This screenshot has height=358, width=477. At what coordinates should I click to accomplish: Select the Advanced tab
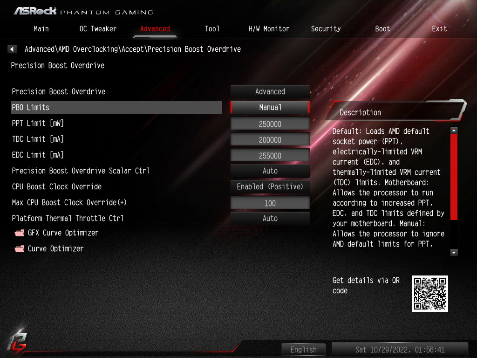[155, 29]
